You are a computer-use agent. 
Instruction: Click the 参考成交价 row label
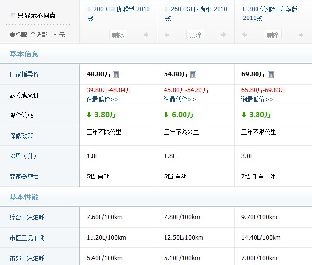click(x=24, y=95)
